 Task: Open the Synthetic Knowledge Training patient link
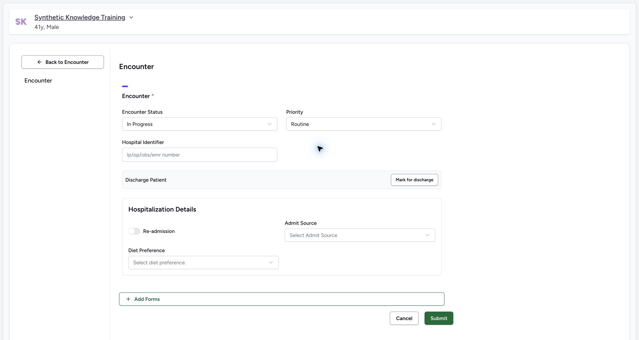[x=80, y=17]
